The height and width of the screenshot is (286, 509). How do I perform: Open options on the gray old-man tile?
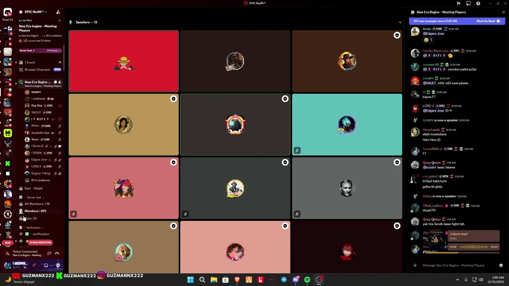(397, 162)
